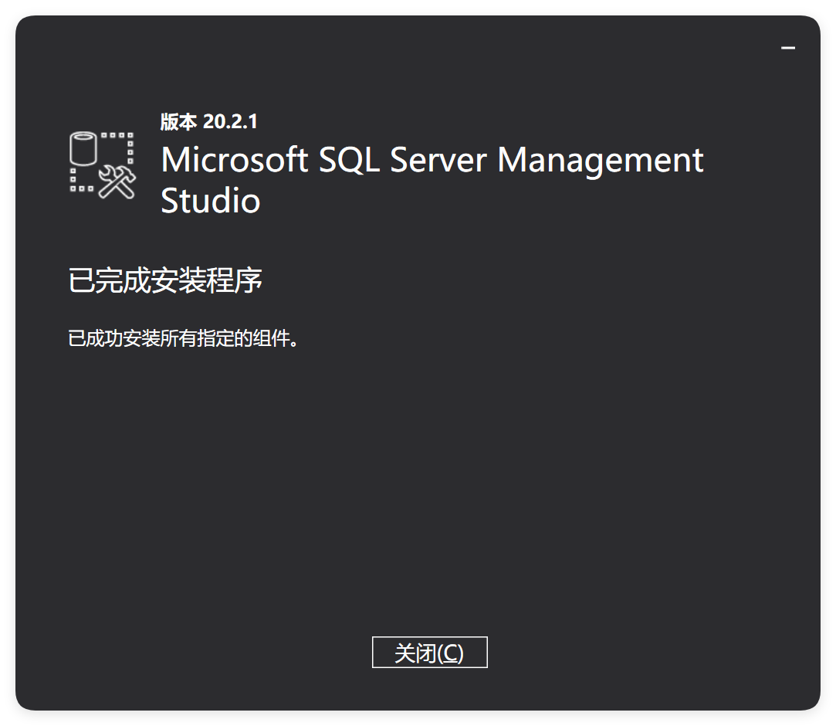Click the Microsoft SQL Server Management Studio title
836x726 pixels.
click(x=432, y=180)
